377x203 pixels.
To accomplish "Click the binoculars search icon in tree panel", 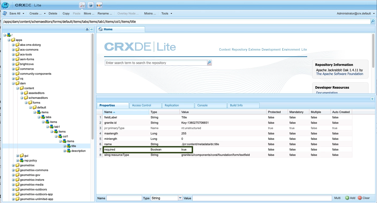I will (x=87, y=29).
